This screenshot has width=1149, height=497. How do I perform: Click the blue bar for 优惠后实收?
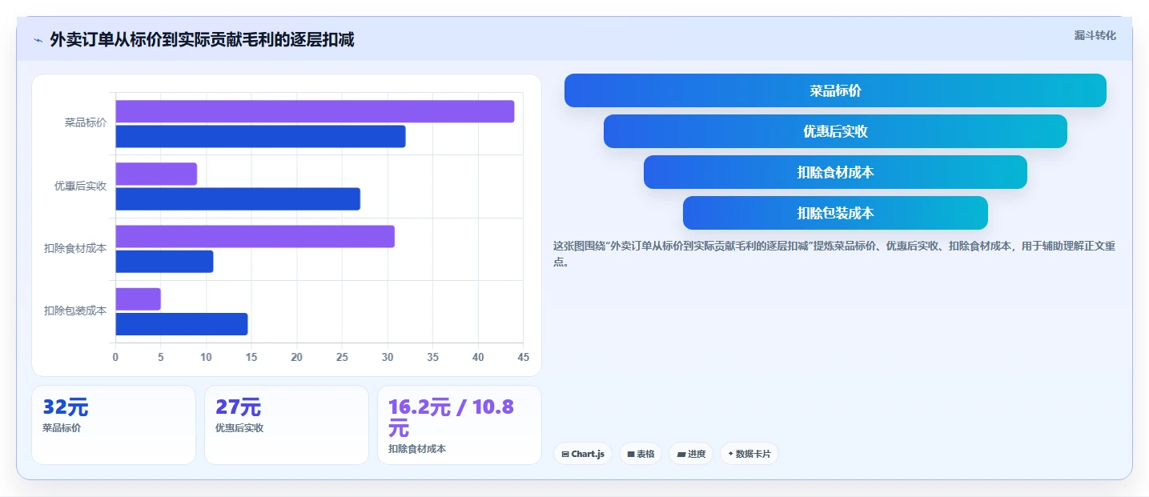tap(238, 198)
